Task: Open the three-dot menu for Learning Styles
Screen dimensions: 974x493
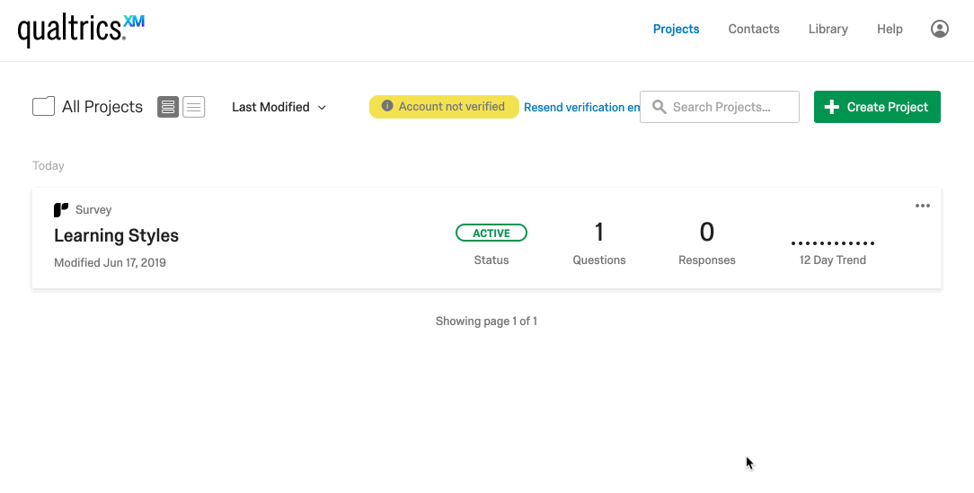Action: pos(923,206)
